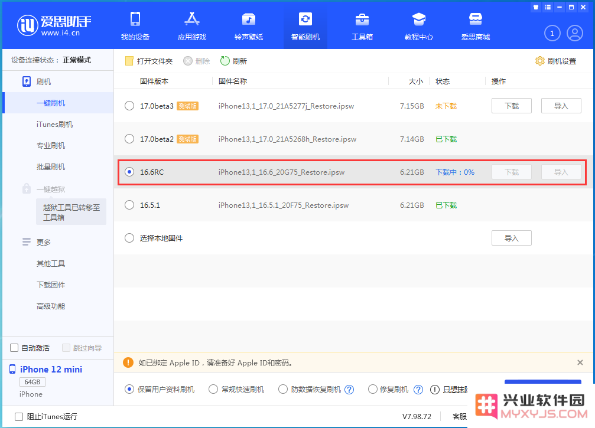Enable 阻止iTunes运行 checkbox
The width and height of the screenshot is (595, 428).
click(x=18, y=417)
